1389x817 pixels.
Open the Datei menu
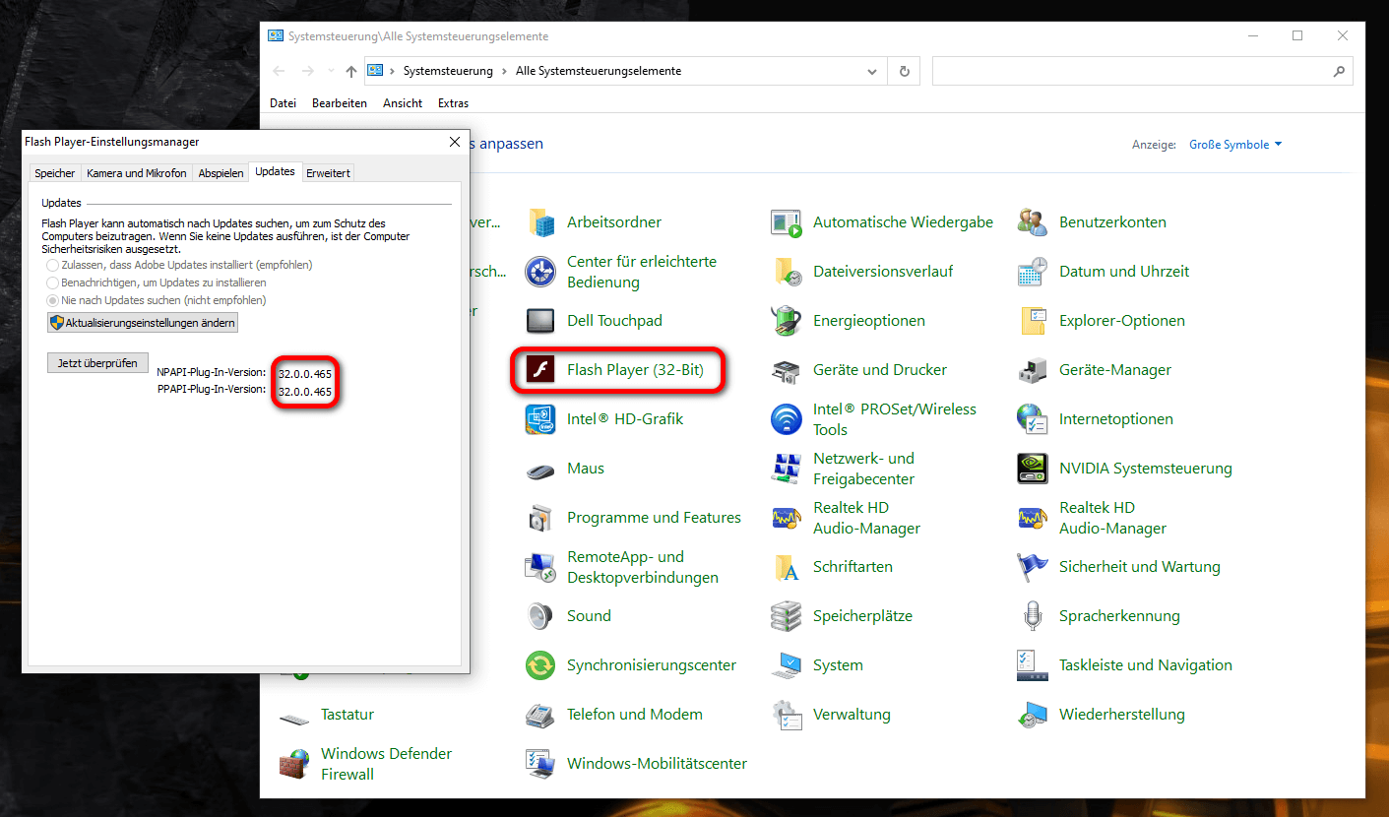coord(284,103)
